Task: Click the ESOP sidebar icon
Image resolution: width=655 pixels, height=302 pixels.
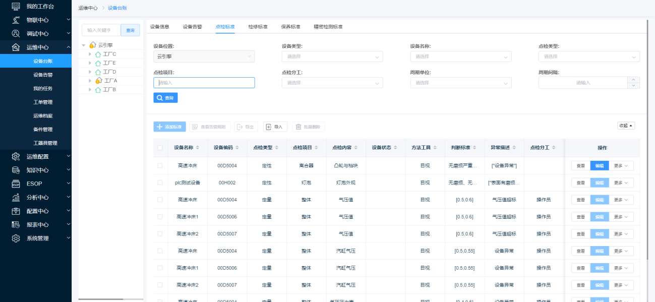Action: (16, 184)
